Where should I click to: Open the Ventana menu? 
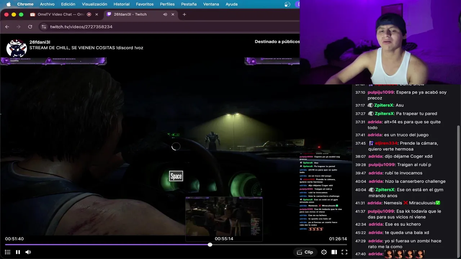211,4
